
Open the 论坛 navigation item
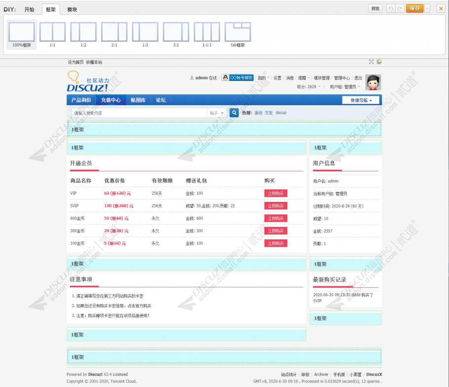tap(161, 100)
